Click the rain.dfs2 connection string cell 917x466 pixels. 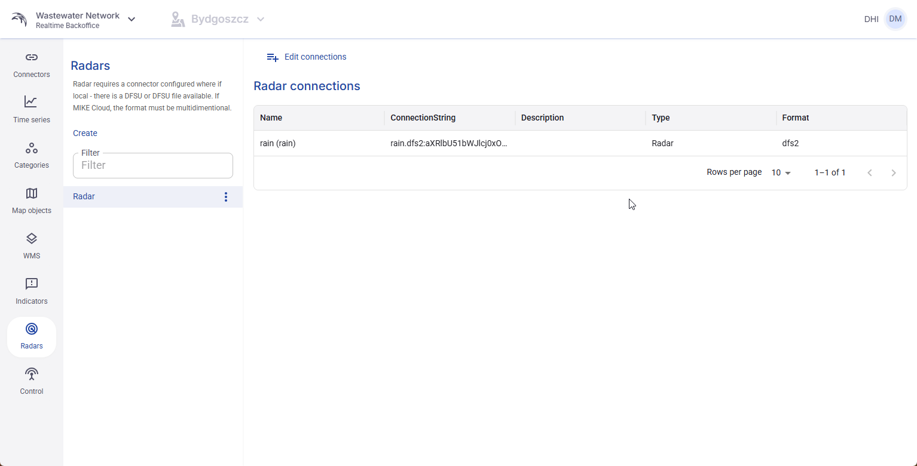(x=449, y=143)
